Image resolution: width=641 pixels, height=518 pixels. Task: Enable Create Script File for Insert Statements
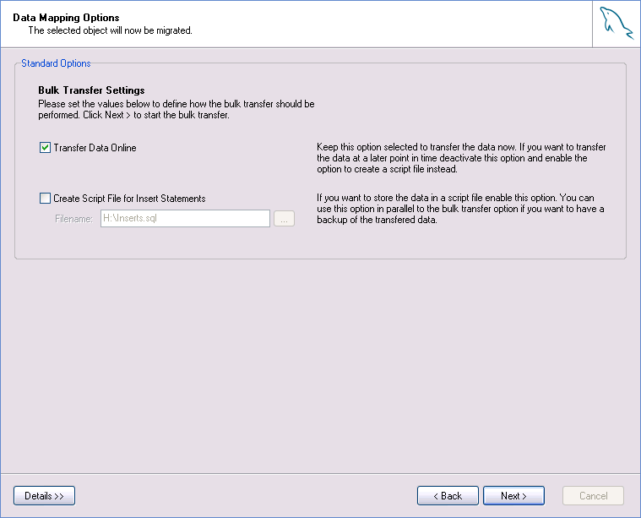tap(45, 199)
